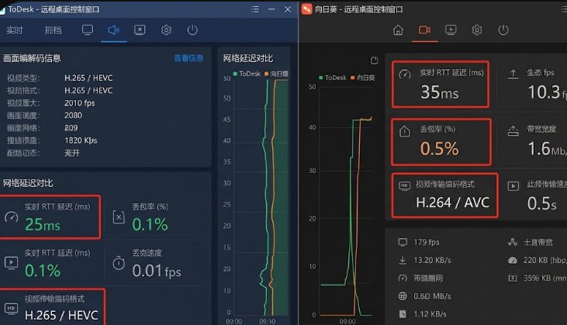Click the 0.5% packet loss value
The image size is (567, 325).
tap(439, 149)
